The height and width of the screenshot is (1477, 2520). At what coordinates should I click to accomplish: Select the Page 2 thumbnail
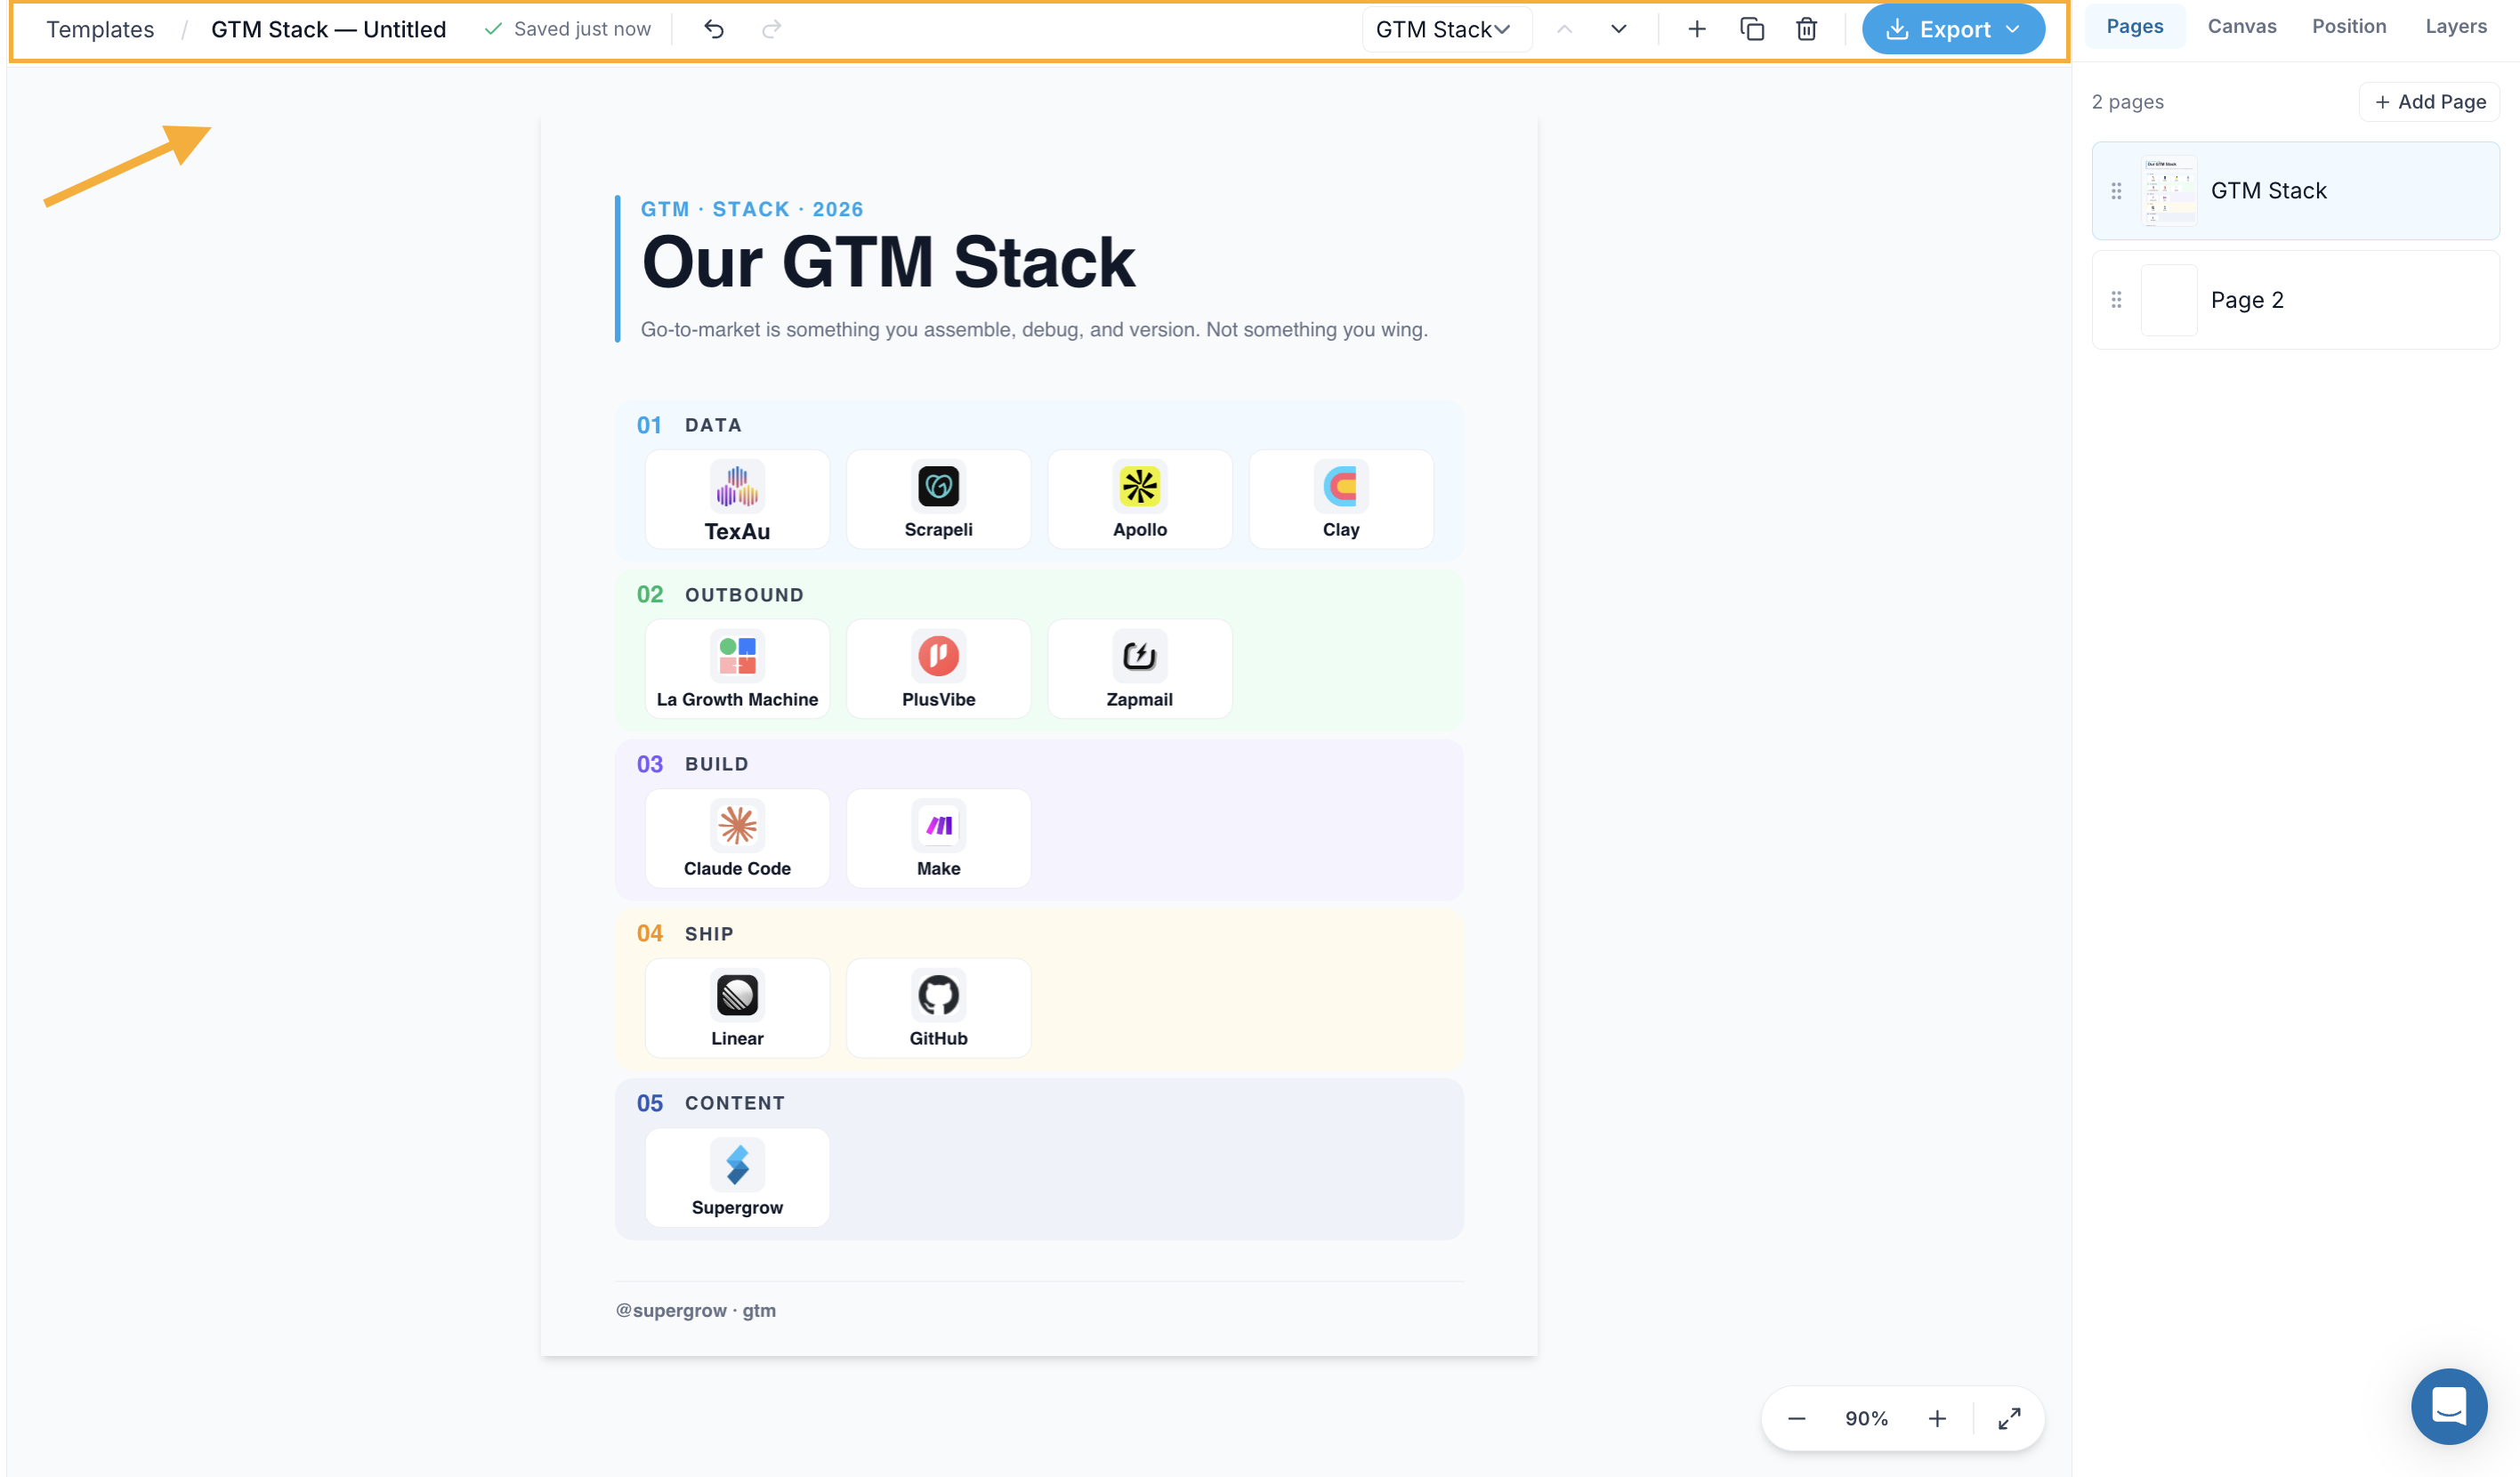2168,300
